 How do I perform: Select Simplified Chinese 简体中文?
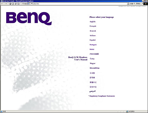[x=93, y=87]
